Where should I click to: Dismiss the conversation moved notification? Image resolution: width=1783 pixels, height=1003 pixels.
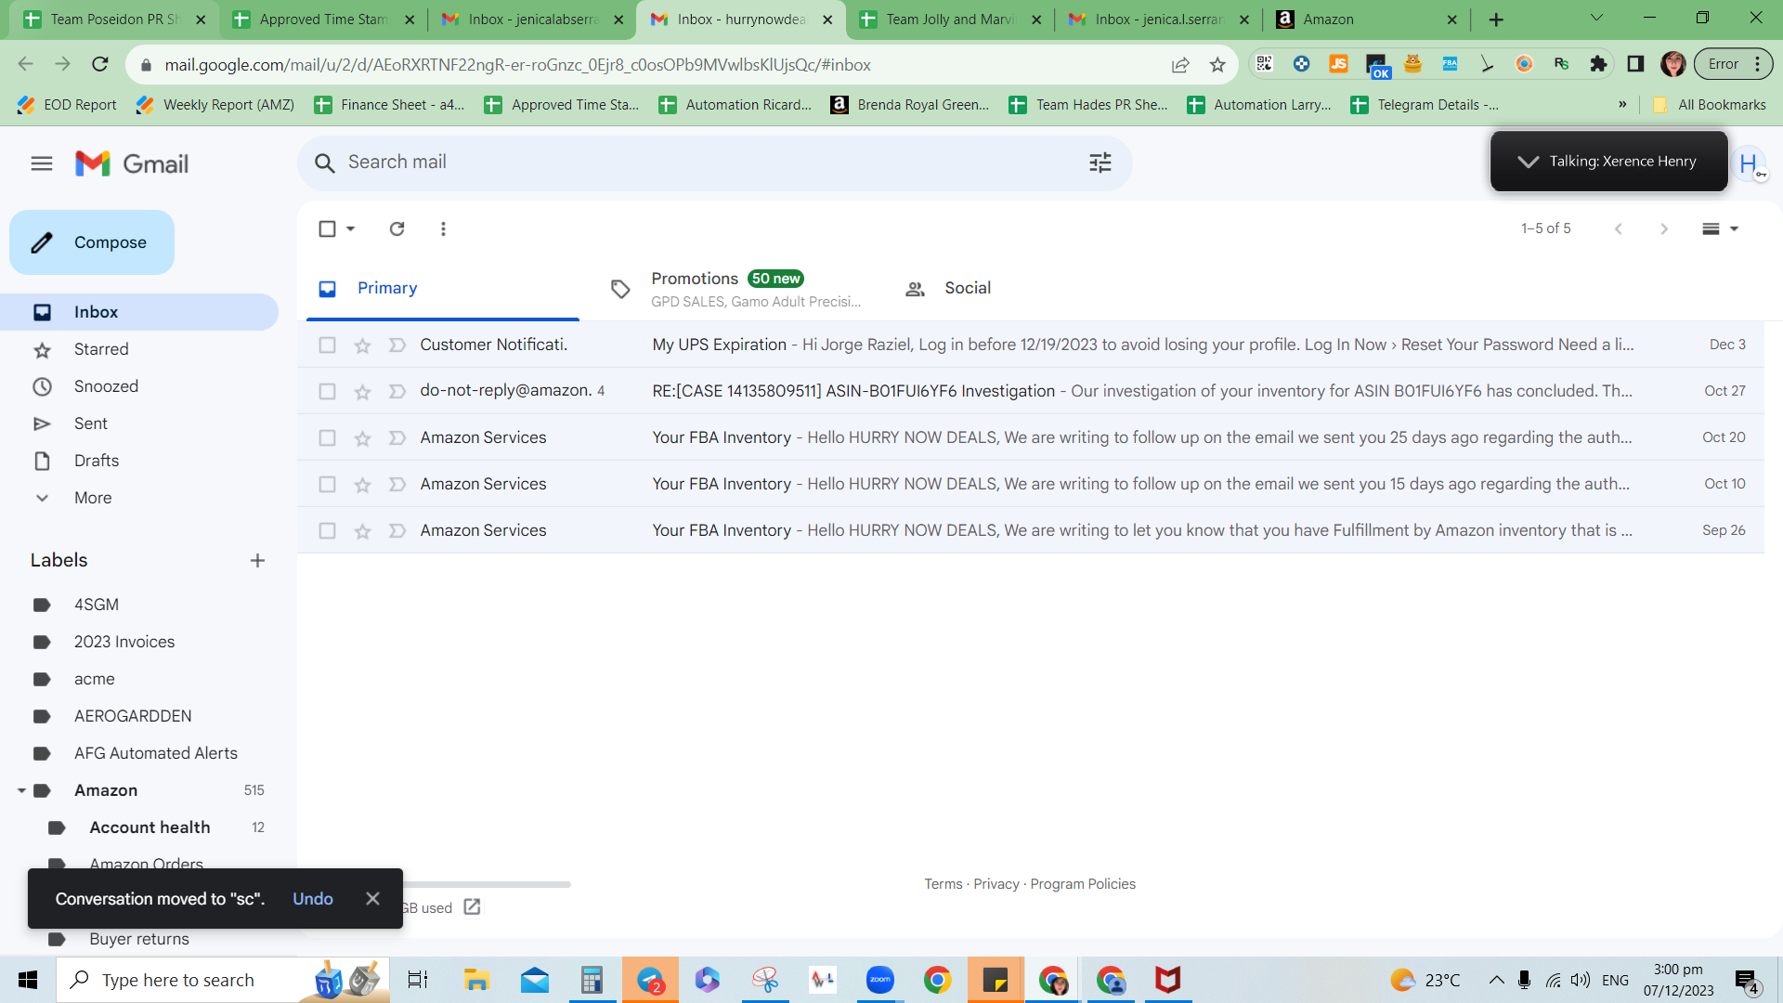click(372, 899)
